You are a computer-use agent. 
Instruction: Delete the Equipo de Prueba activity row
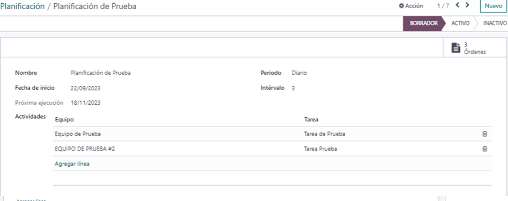[484, 134]
